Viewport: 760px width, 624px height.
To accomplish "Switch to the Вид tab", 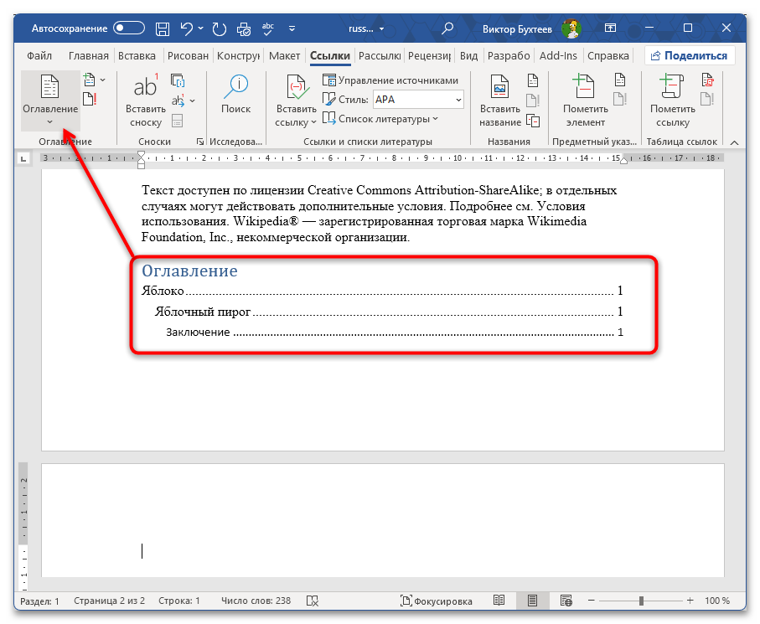I will pos(468,56).
